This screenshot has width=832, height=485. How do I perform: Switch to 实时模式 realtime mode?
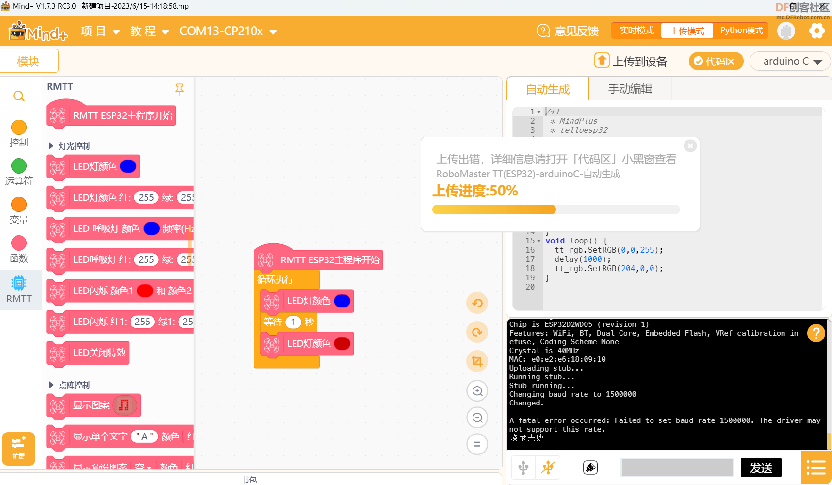(636, 31)
